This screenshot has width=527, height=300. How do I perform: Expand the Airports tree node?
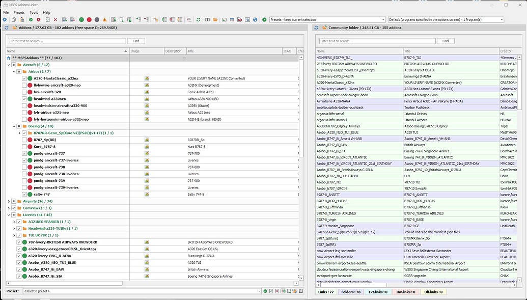[8, 201]
